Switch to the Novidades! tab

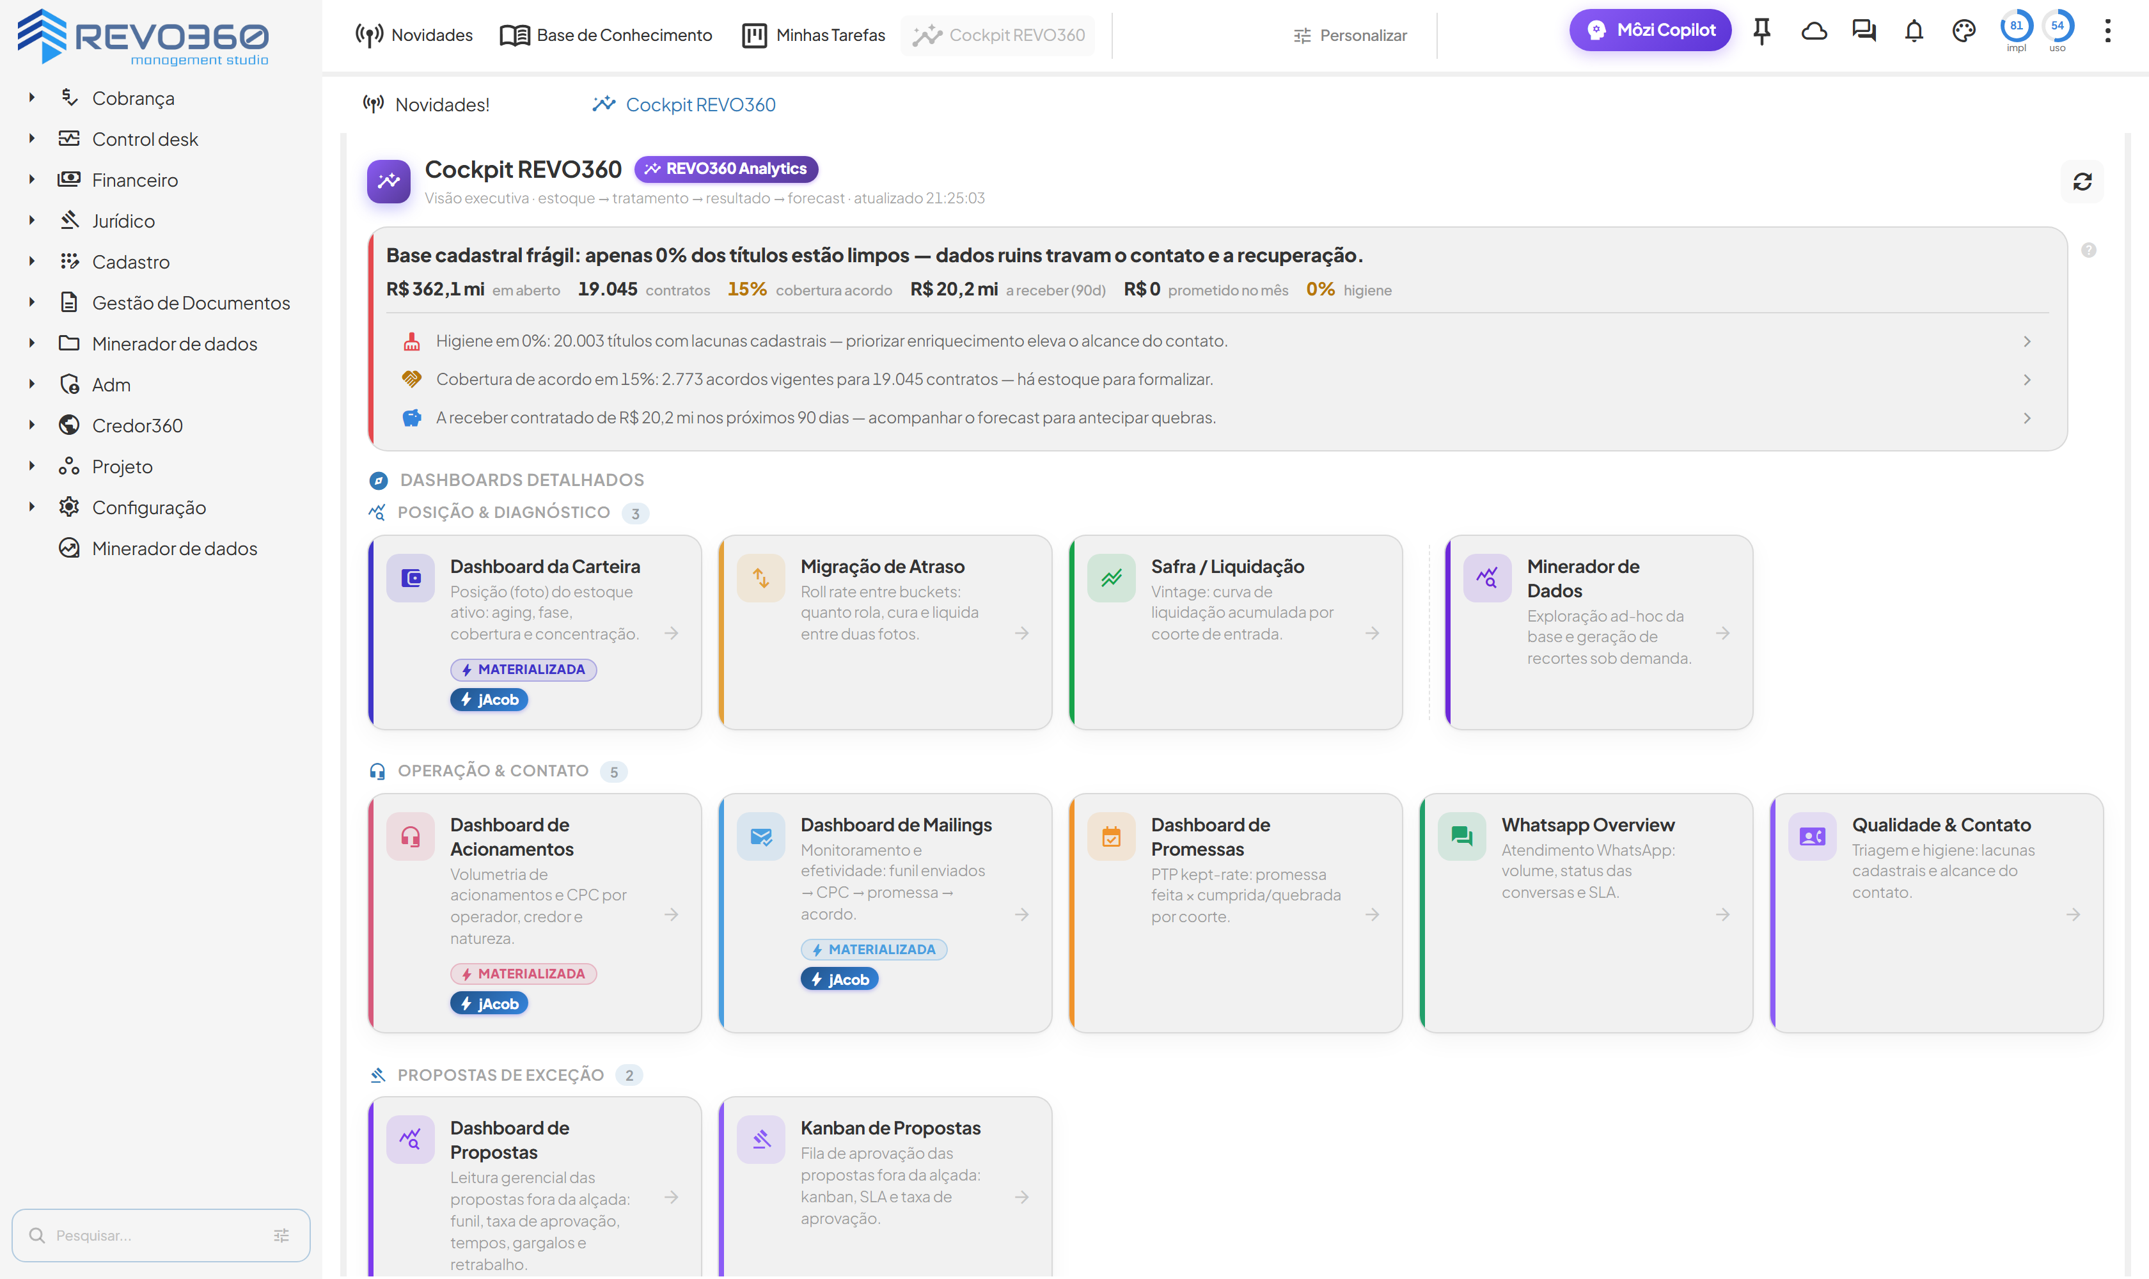point(426,104)
